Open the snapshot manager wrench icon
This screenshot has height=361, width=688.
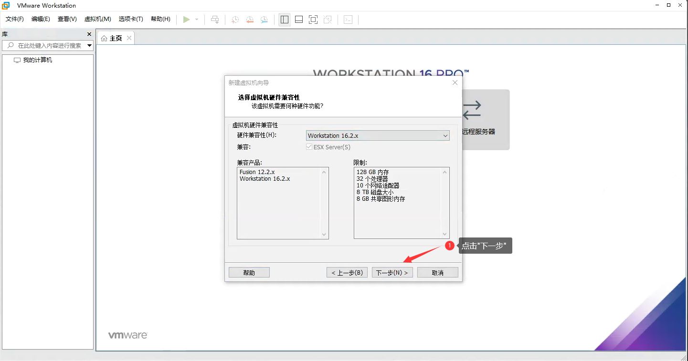click(264, 20)
